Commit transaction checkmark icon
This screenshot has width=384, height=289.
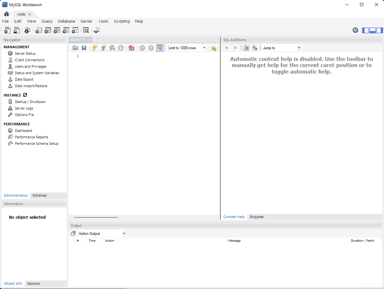tap(142, 48)
